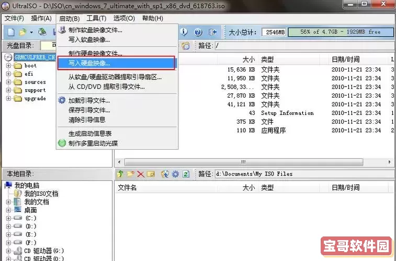The width and height of the screenshot is (396, 261).
Task: Select the GRMCULFRER_CN root tree item
Action: point(35,57)
